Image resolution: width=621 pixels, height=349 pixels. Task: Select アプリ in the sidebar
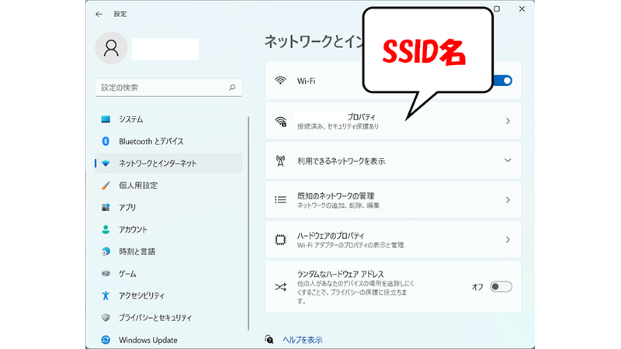pyautogui.click(x=127, y=208)
